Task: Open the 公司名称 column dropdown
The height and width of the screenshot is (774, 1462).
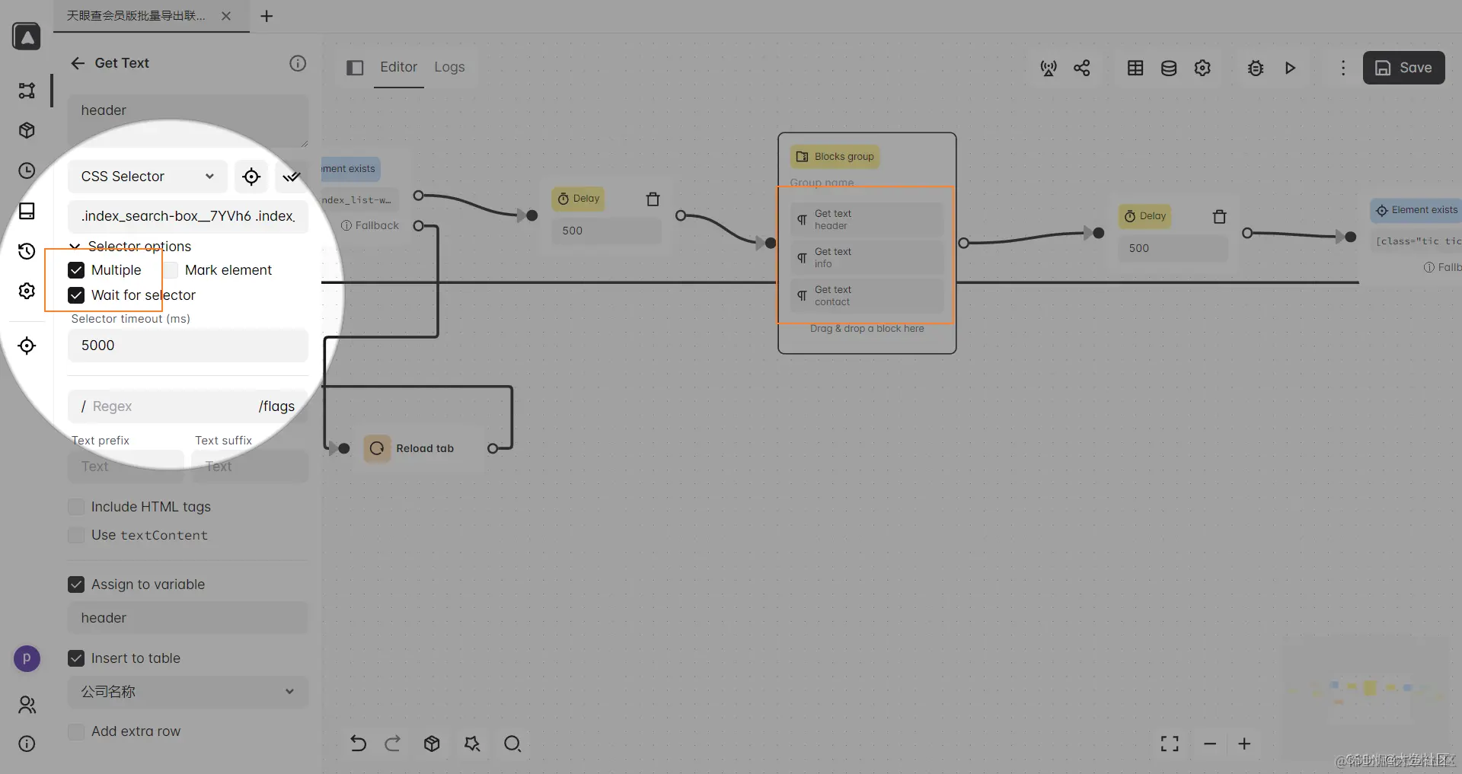Action: point(188,692)
